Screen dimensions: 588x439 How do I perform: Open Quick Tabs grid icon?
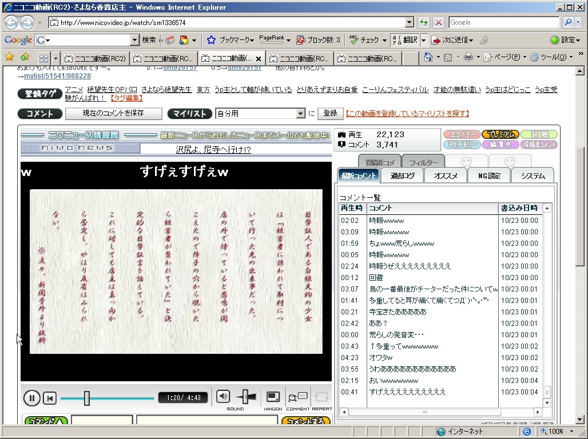click(x=43, y=58)
